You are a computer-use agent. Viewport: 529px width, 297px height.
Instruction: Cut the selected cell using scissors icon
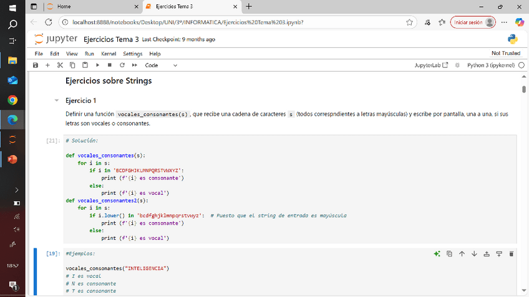[60, 65]
